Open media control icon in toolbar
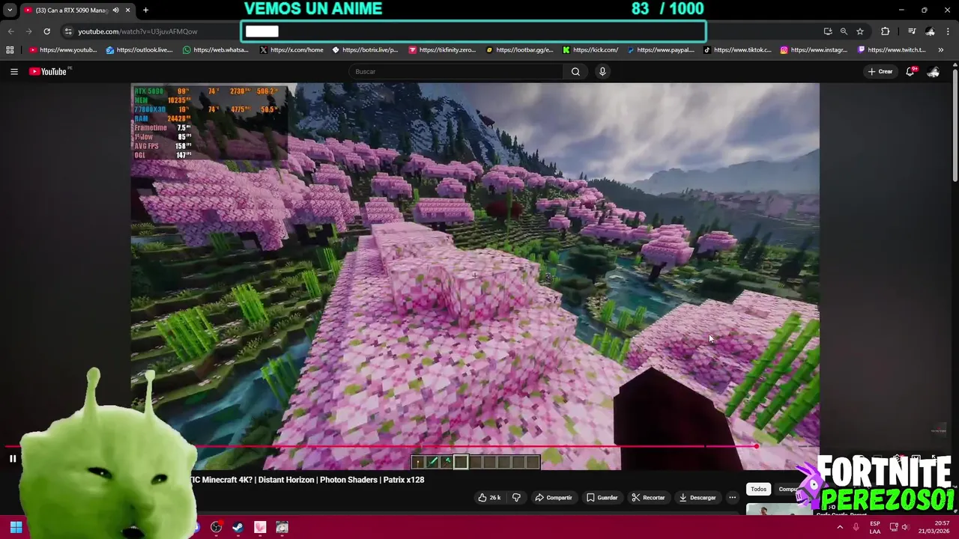Viewport: 959px width, 539px height. point(912,31)
